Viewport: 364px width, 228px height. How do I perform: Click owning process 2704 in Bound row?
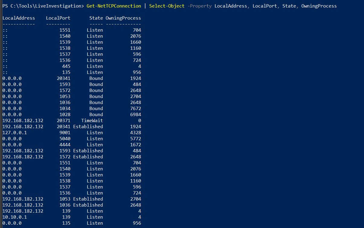point(136,97)
